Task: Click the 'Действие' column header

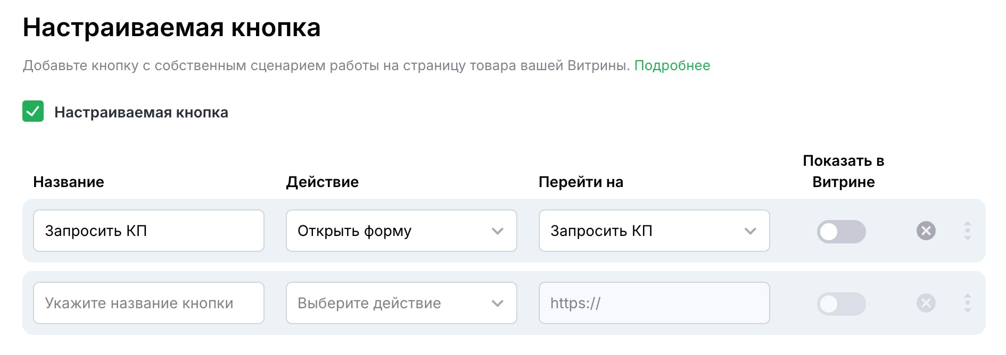Action: pyautogui.click(x=323, y=182)
